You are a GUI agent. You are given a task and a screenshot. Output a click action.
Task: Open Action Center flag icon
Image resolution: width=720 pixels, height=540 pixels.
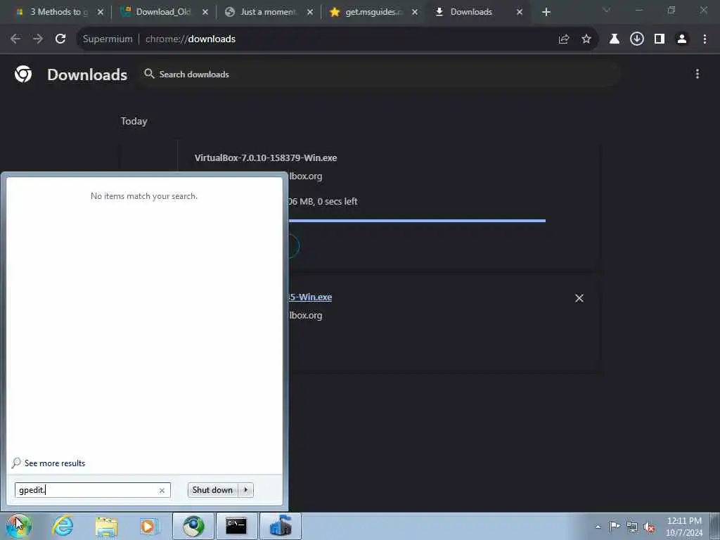click(615, 526)
